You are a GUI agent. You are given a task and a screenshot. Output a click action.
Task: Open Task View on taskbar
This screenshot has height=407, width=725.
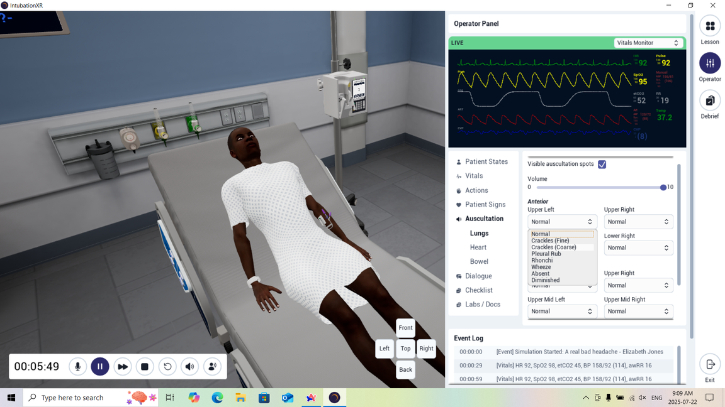pyautogui.click(x=170, y=398)
